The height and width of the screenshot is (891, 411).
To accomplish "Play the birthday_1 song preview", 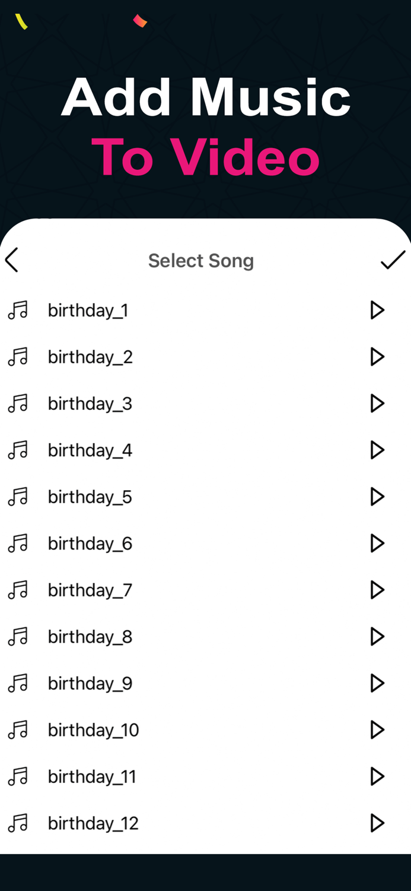I will 377,310.
